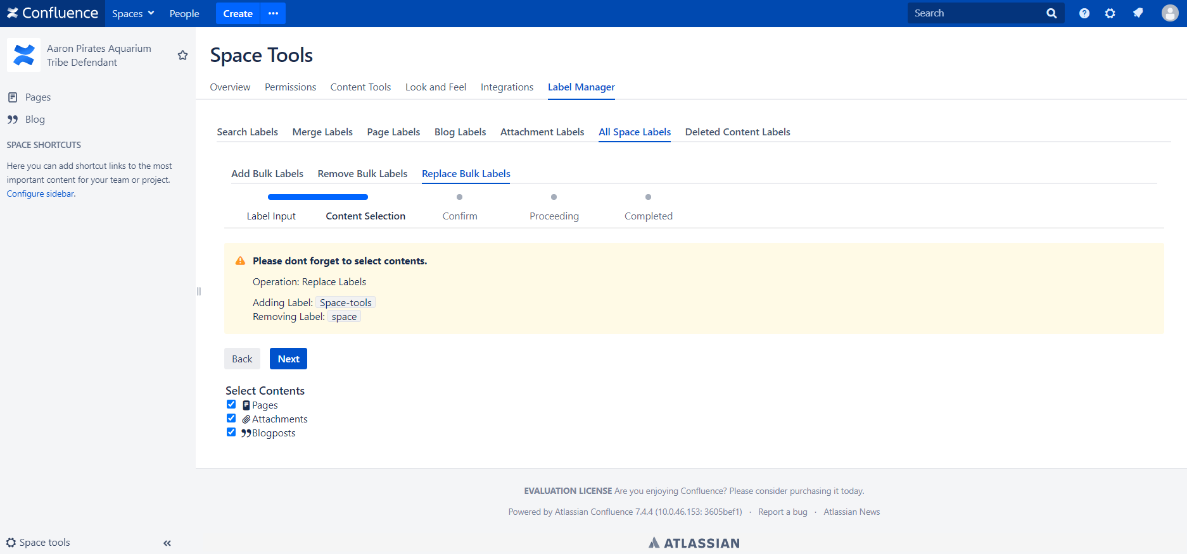This screenshot has width=1187, height=554.
Task: Open the Look and Feel tab
Action: (x=436, y=87)
